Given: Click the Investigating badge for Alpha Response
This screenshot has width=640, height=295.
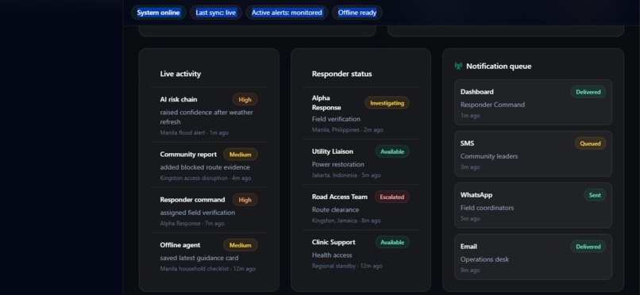Looking at the screenshot, I should pyautogui.click(x=387, y=103).
